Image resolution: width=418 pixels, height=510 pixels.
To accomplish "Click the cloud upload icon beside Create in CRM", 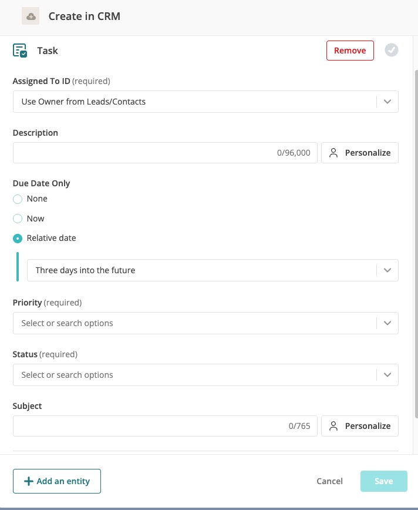I will tap(31, 16).
